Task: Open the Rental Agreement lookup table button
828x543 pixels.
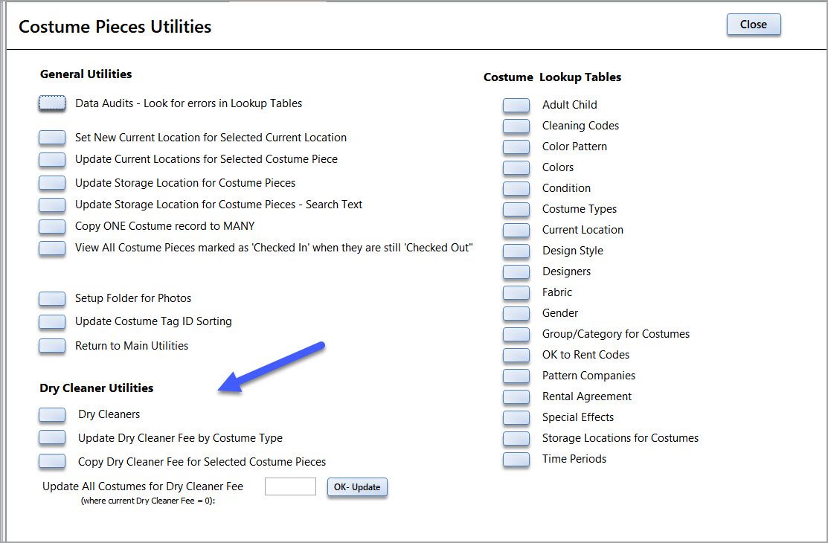Action: [516, 396]
